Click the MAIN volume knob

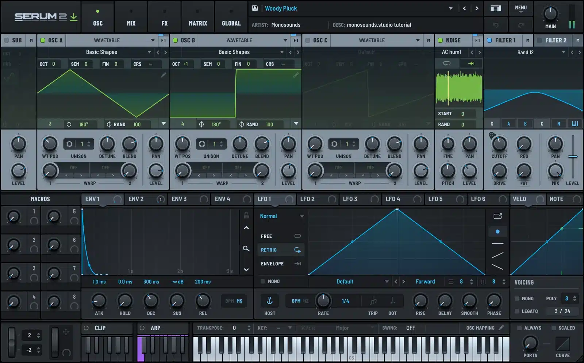click(550, 13)
